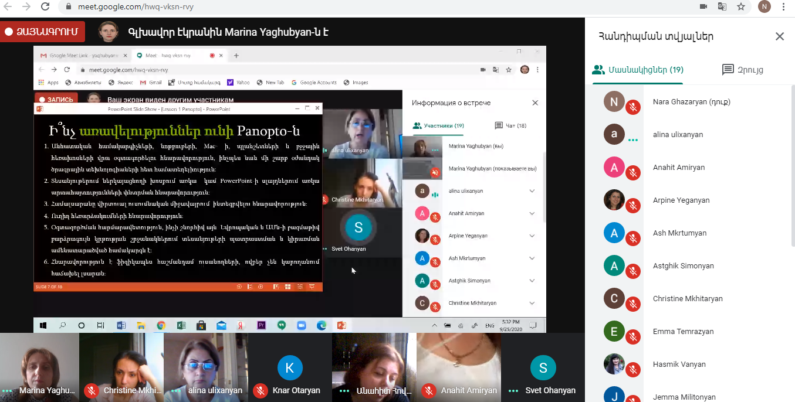Open new tab plus in shared browser
Viewport: 795px width, 402px height.
click(x=236, y=56)
